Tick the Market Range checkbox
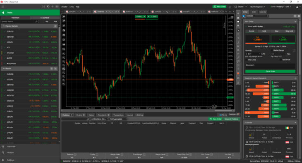Screen dimensions: 302x163 272,50
